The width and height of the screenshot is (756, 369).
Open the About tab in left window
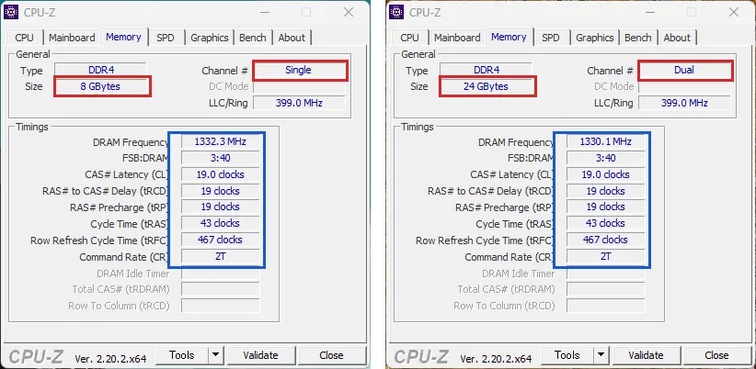292,38
